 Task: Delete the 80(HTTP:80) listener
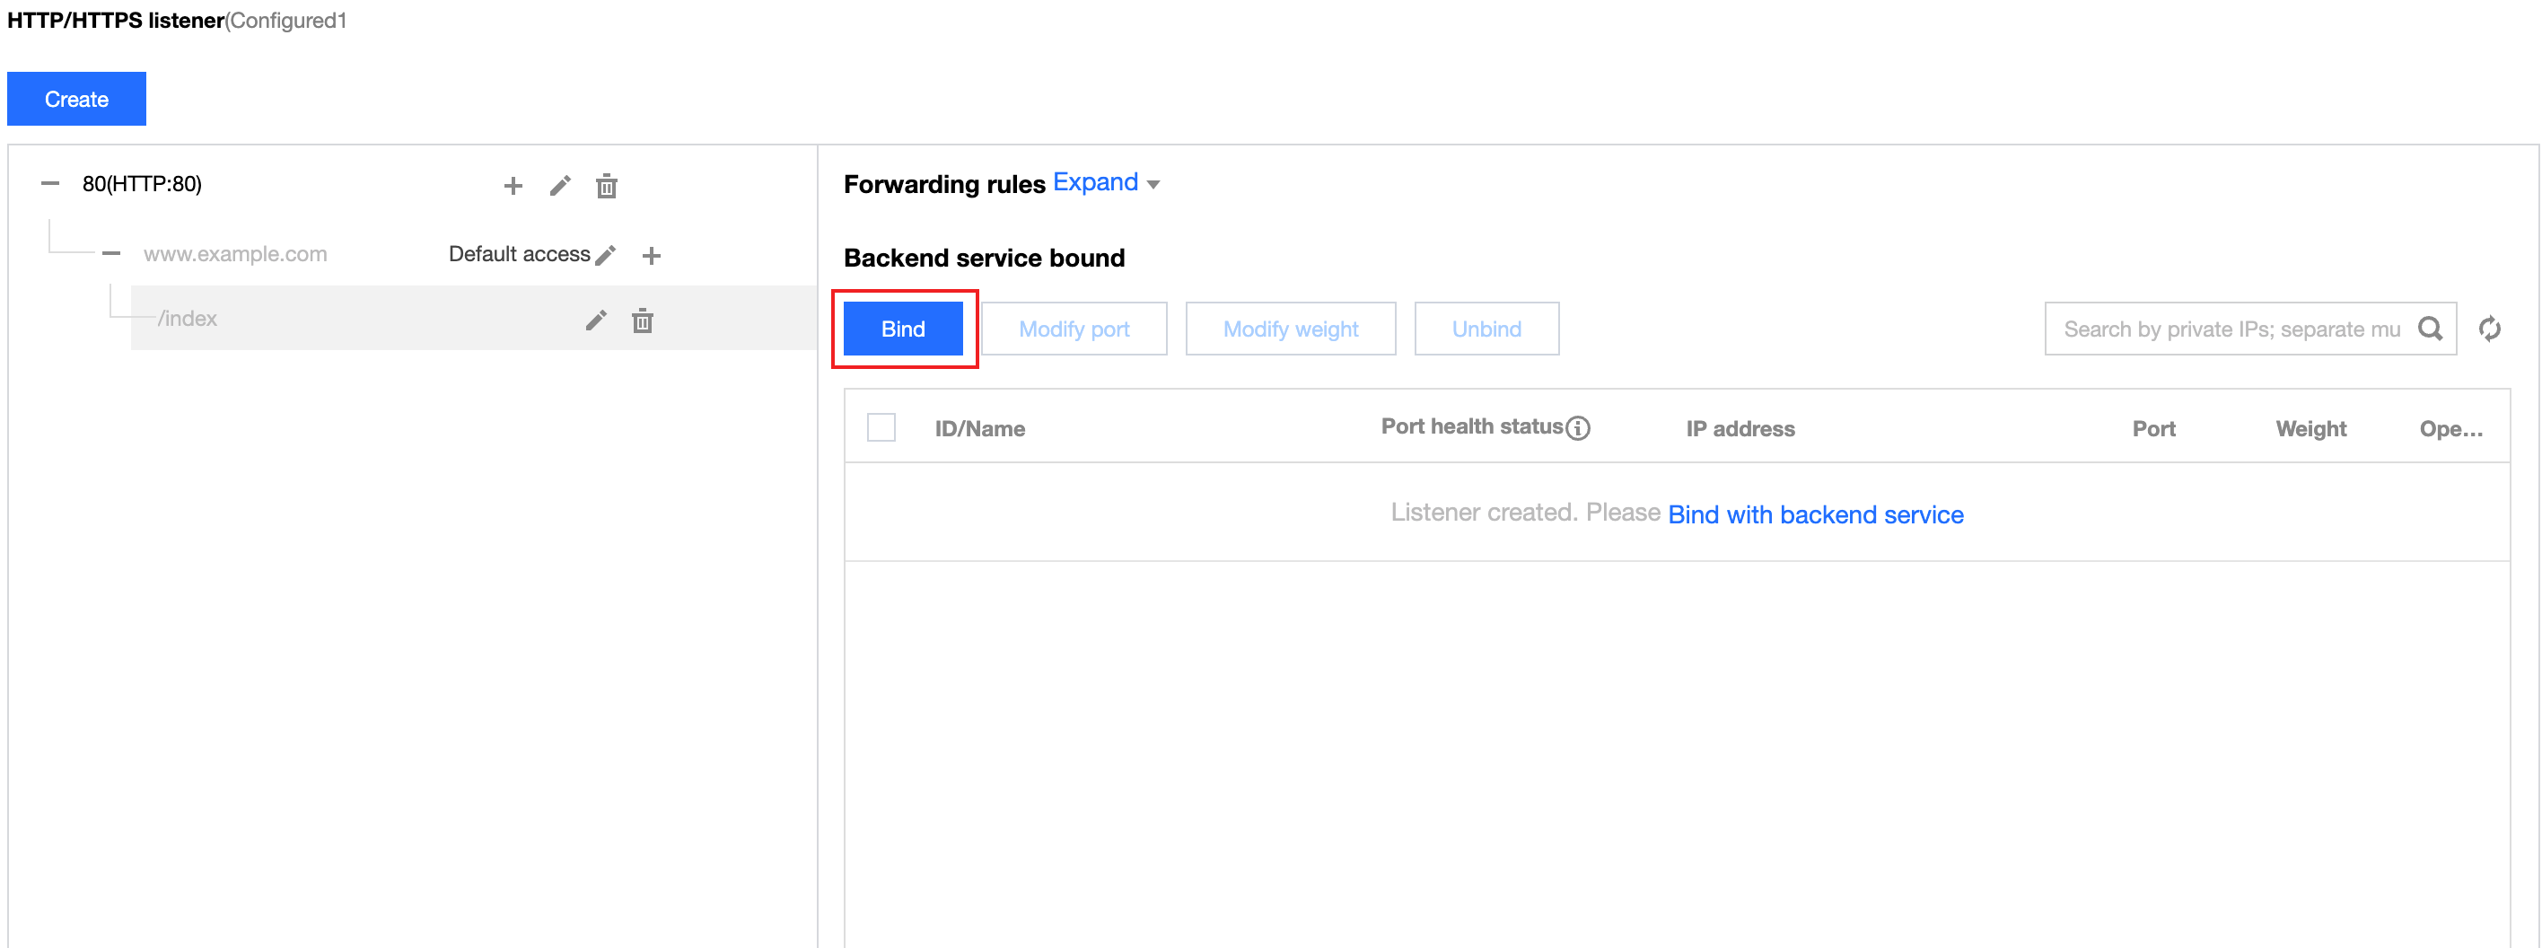606,186
